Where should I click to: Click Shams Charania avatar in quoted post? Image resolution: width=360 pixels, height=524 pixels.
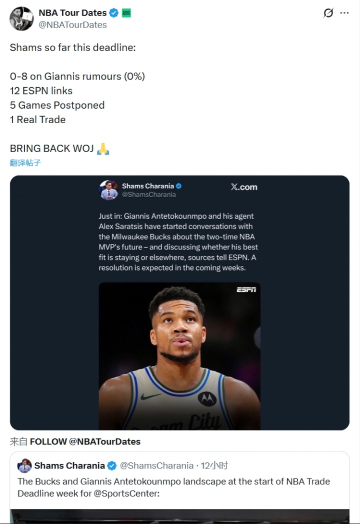tap(24, 465)
